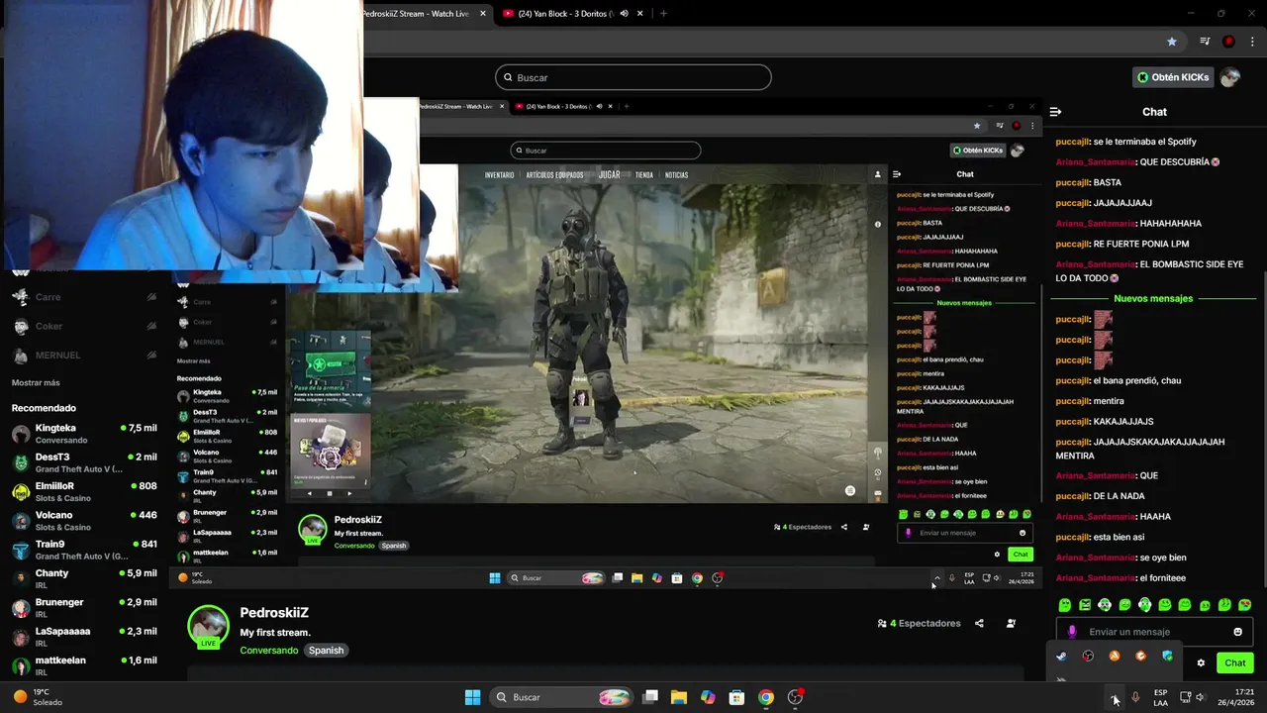1267x713 pixels.
Task: Insert the first green emote in chat
Action: [x=1065, y=605]
